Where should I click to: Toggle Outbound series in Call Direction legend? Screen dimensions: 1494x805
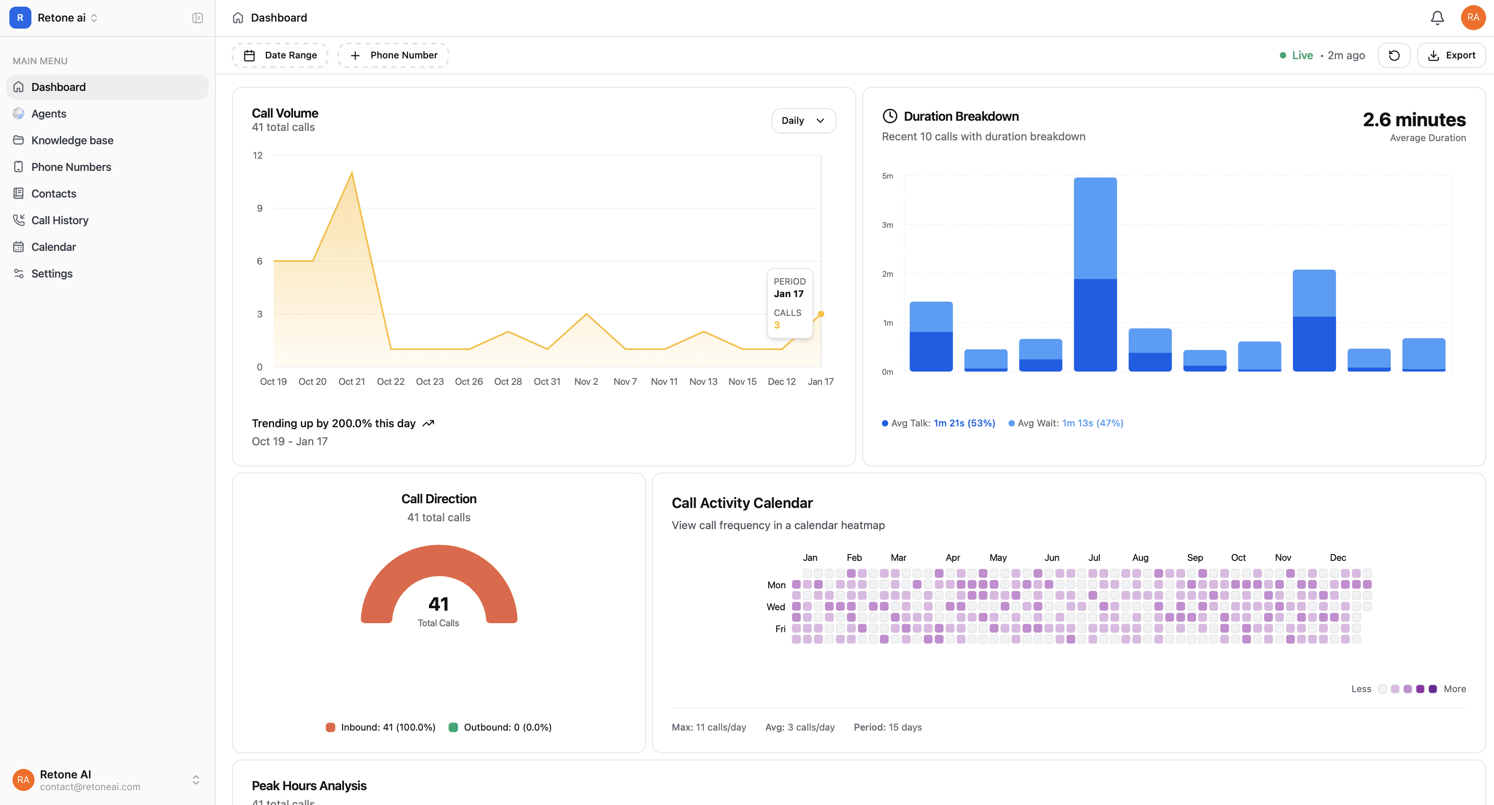(x=500, y=727)
